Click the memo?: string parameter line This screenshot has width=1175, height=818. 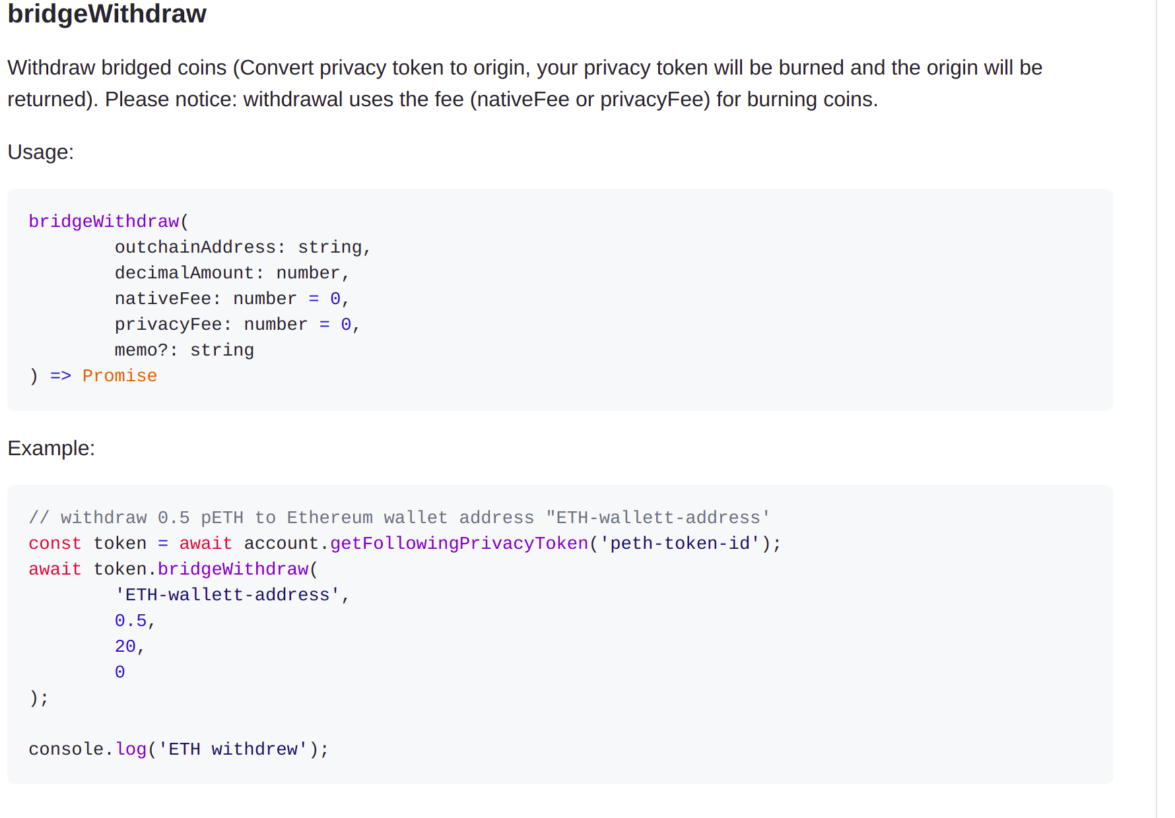click(184, 350)
